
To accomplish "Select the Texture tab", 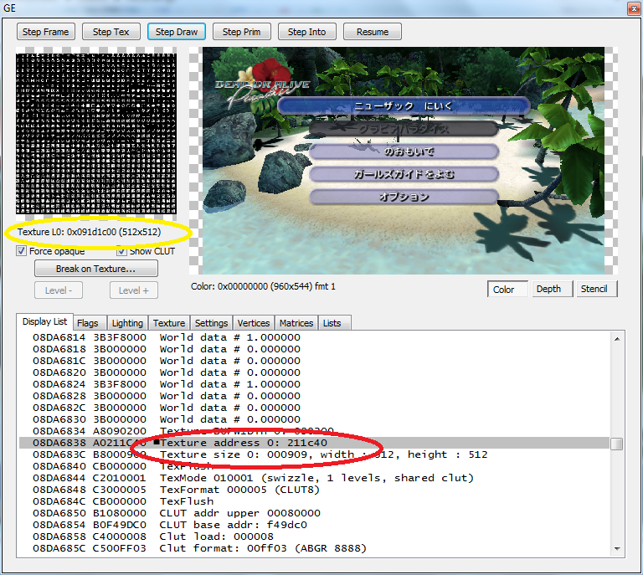I will point(169,323).
